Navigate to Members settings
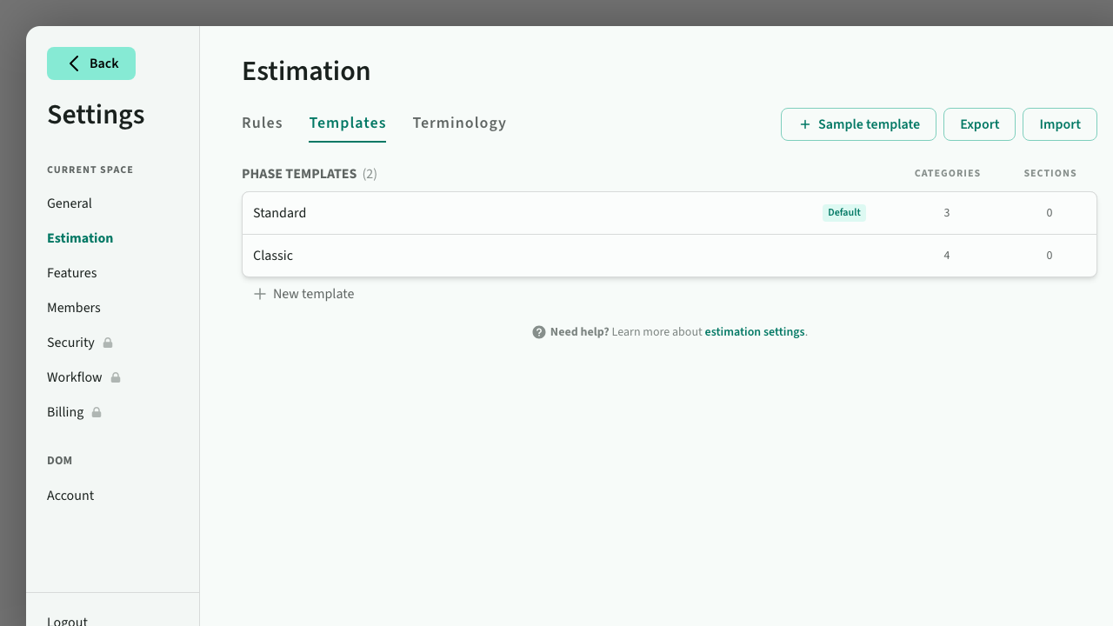 74,308
